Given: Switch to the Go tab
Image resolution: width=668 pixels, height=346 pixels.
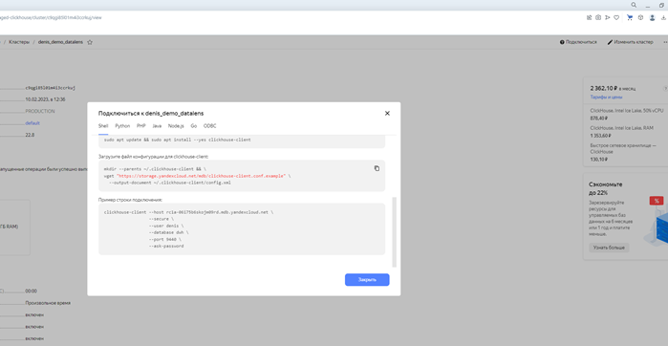Looking at the screenshot, I should 193,126.
